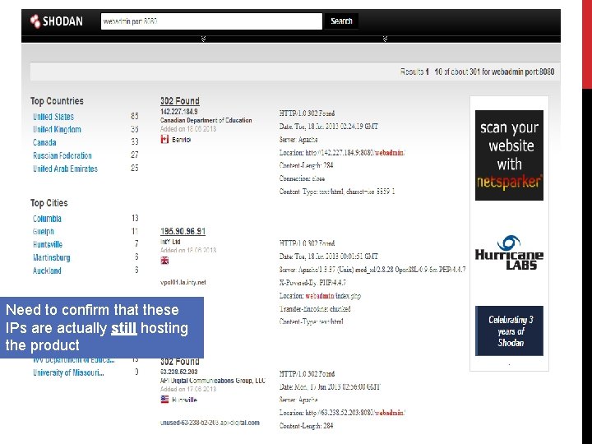Image resolution: width=592 pixels, height=444 pixels.
Task: Click 'Canadian Department of Education' text
Action: click(206, 120)
